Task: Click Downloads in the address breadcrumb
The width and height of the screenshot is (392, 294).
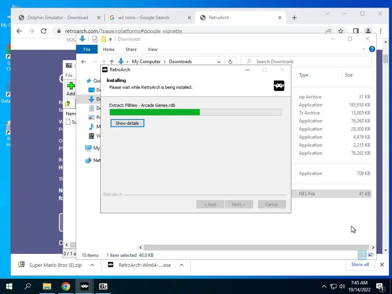Action: (x=180, y=62)
